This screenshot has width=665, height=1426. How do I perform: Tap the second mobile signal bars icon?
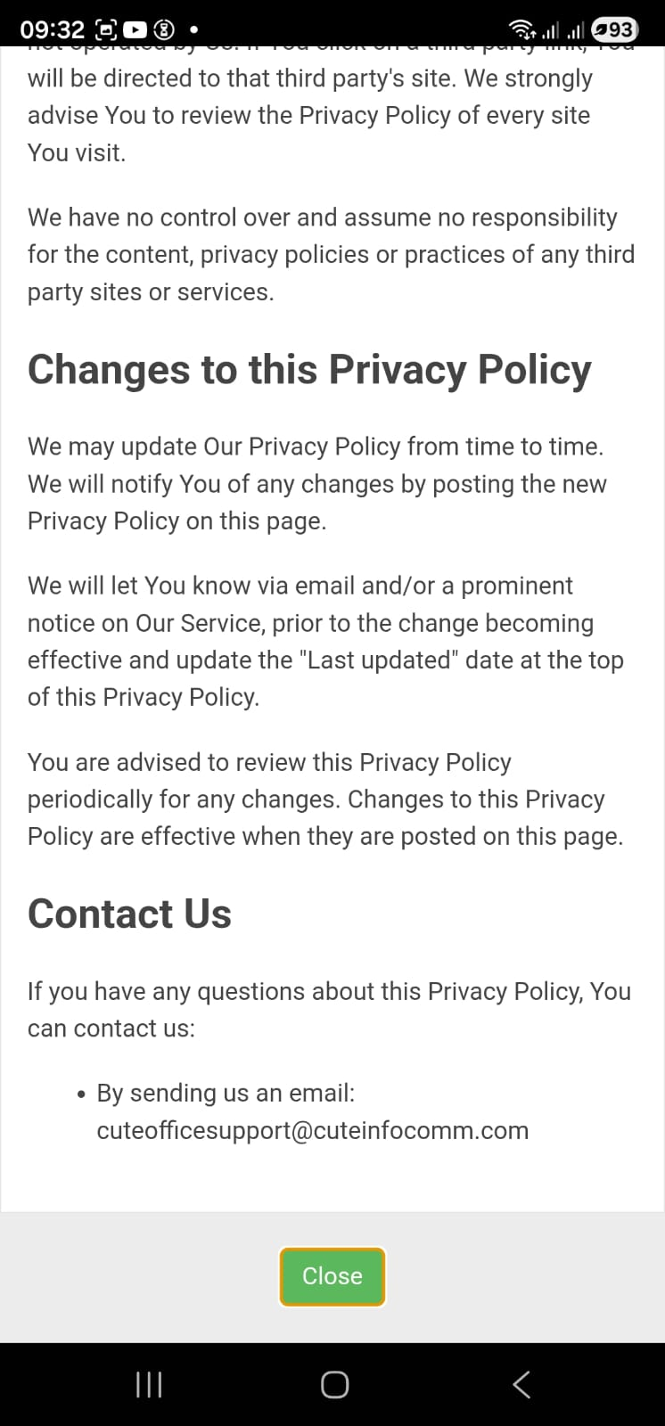click(576, 31)
